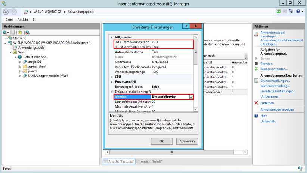Click the Erweiterte Einstellungen... action link
Image resolution: width=307 pixels, height=173 pixels.
(278, 91)
